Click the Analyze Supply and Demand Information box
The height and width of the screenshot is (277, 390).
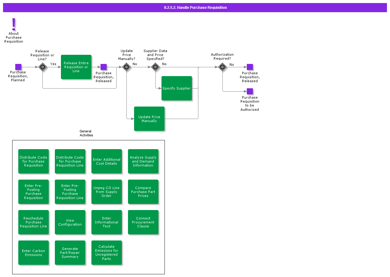click(143, 161)
